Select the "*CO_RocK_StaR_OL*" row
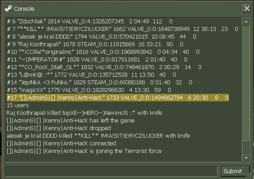254x179 pixels. pos(104,67)
